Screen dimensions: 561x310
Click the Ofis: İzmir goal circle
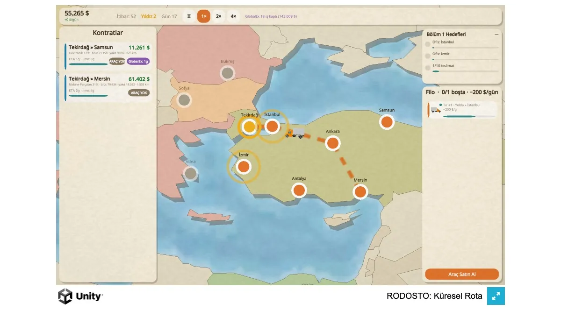(x=428, y=56)
